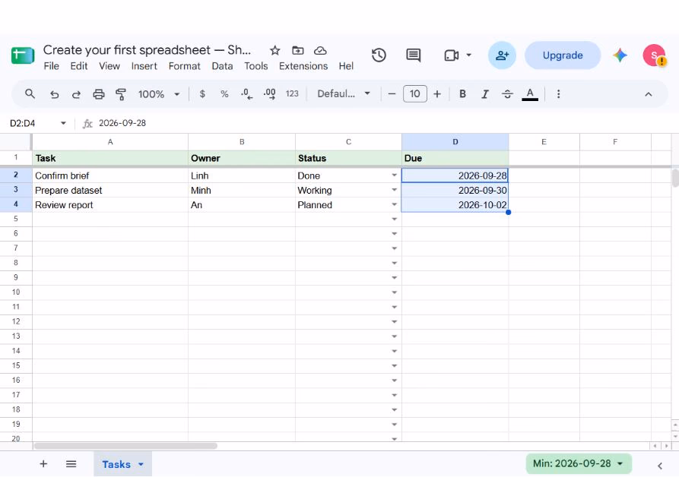Image resolution: width=679 pixels, height=477 pixels.
Task: Decrease the font size
Action: pos(392,94)
